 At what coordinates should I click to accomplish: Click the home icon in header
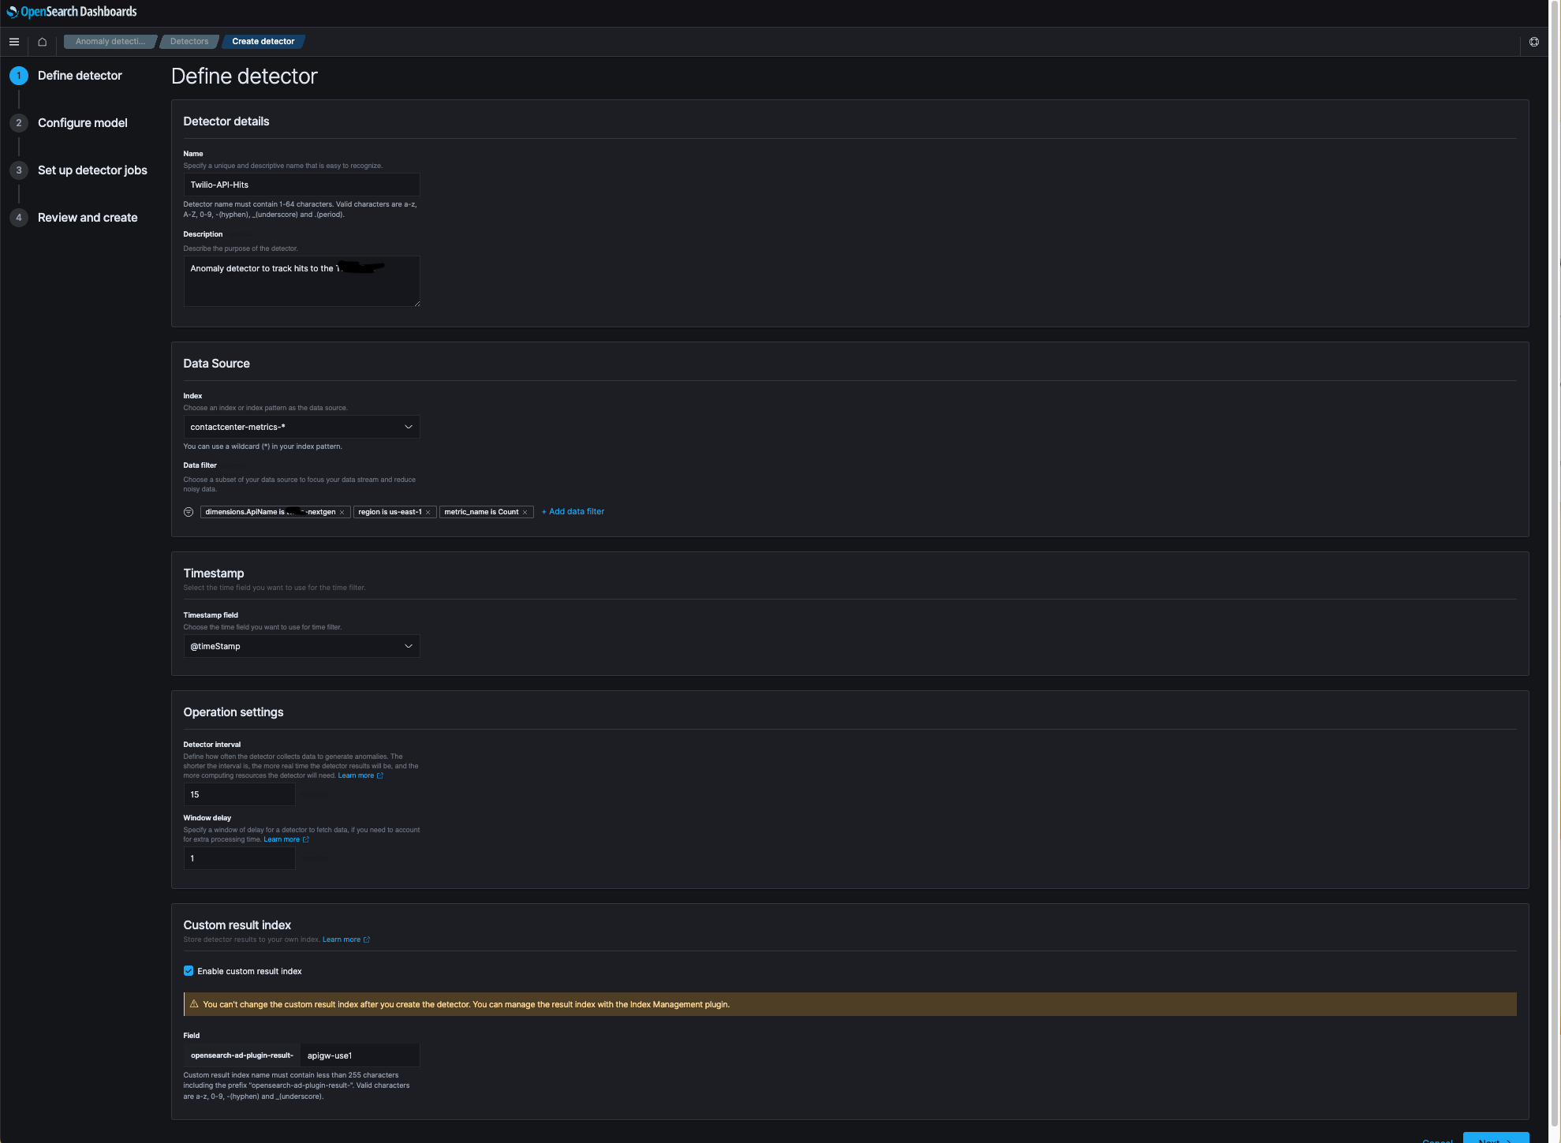click(43, 42)
